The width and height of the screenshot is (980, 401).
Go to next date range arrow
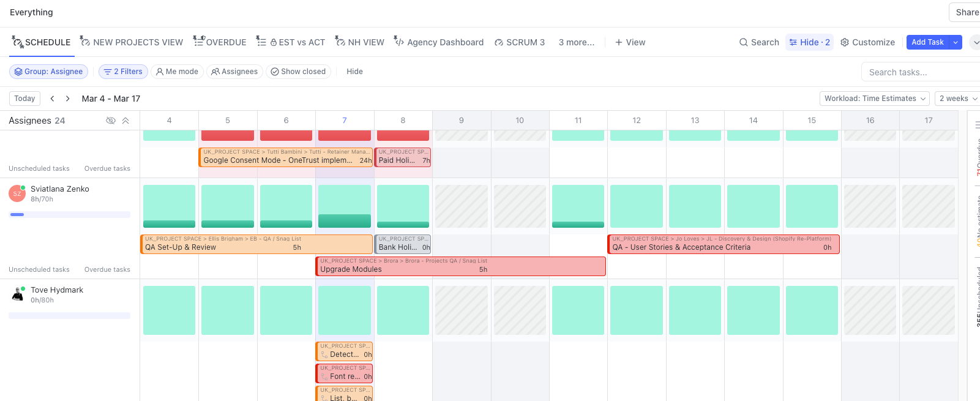coord(68,99)
